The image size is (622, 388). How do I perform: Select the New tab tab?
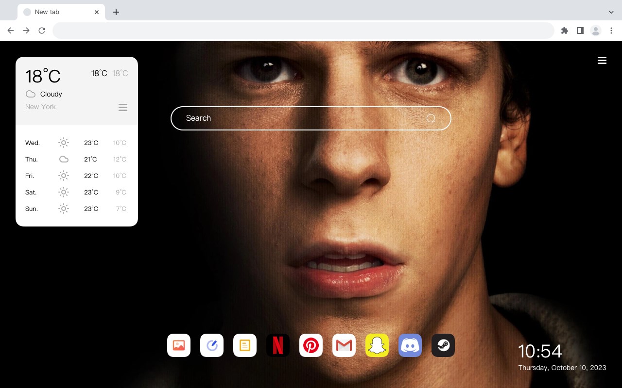coord(61,12)
